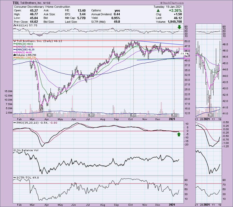
Task: Click the P/E value 13.40
Action: click(82, 11)
